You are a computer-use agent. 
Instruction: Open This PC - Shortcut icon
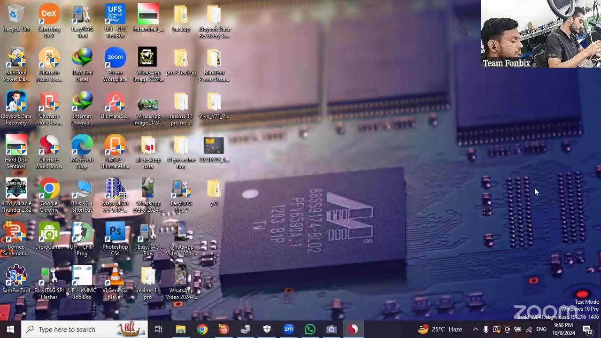82,196
